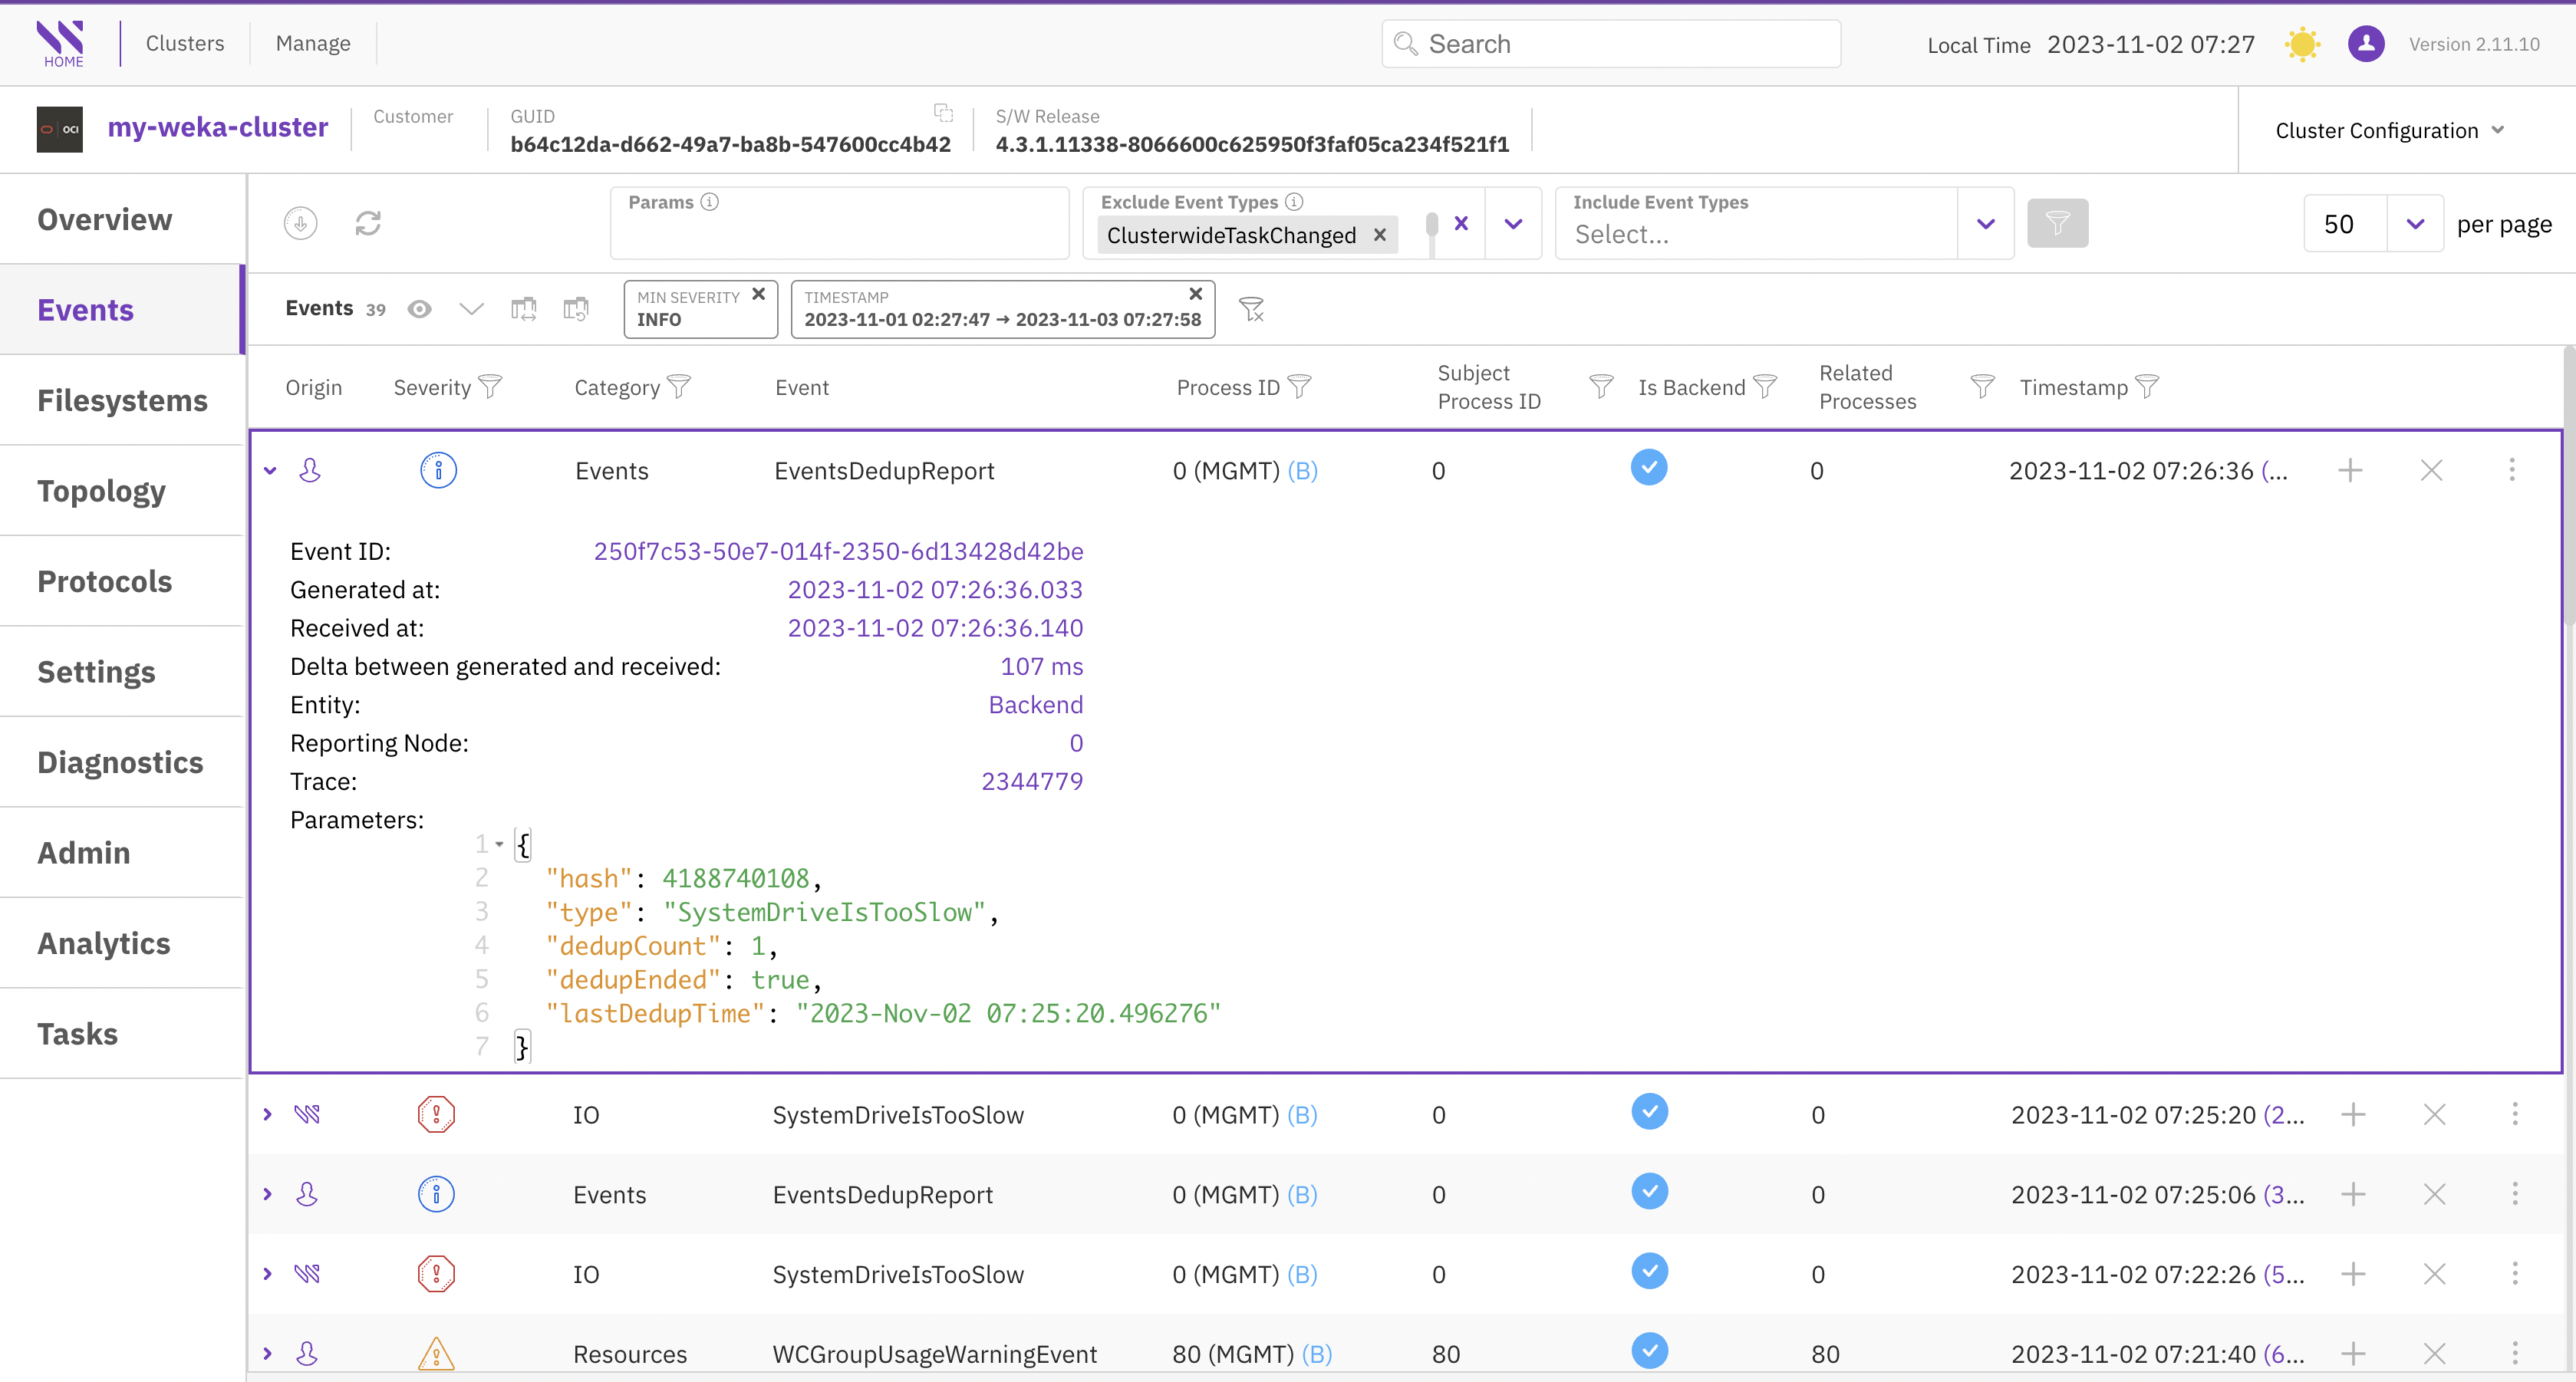Image resolution: width=2576 pixels, height=1382 pixels.
Task: Remove the ClusterwideTaskChanged exclude tag
Action: 1380,235
